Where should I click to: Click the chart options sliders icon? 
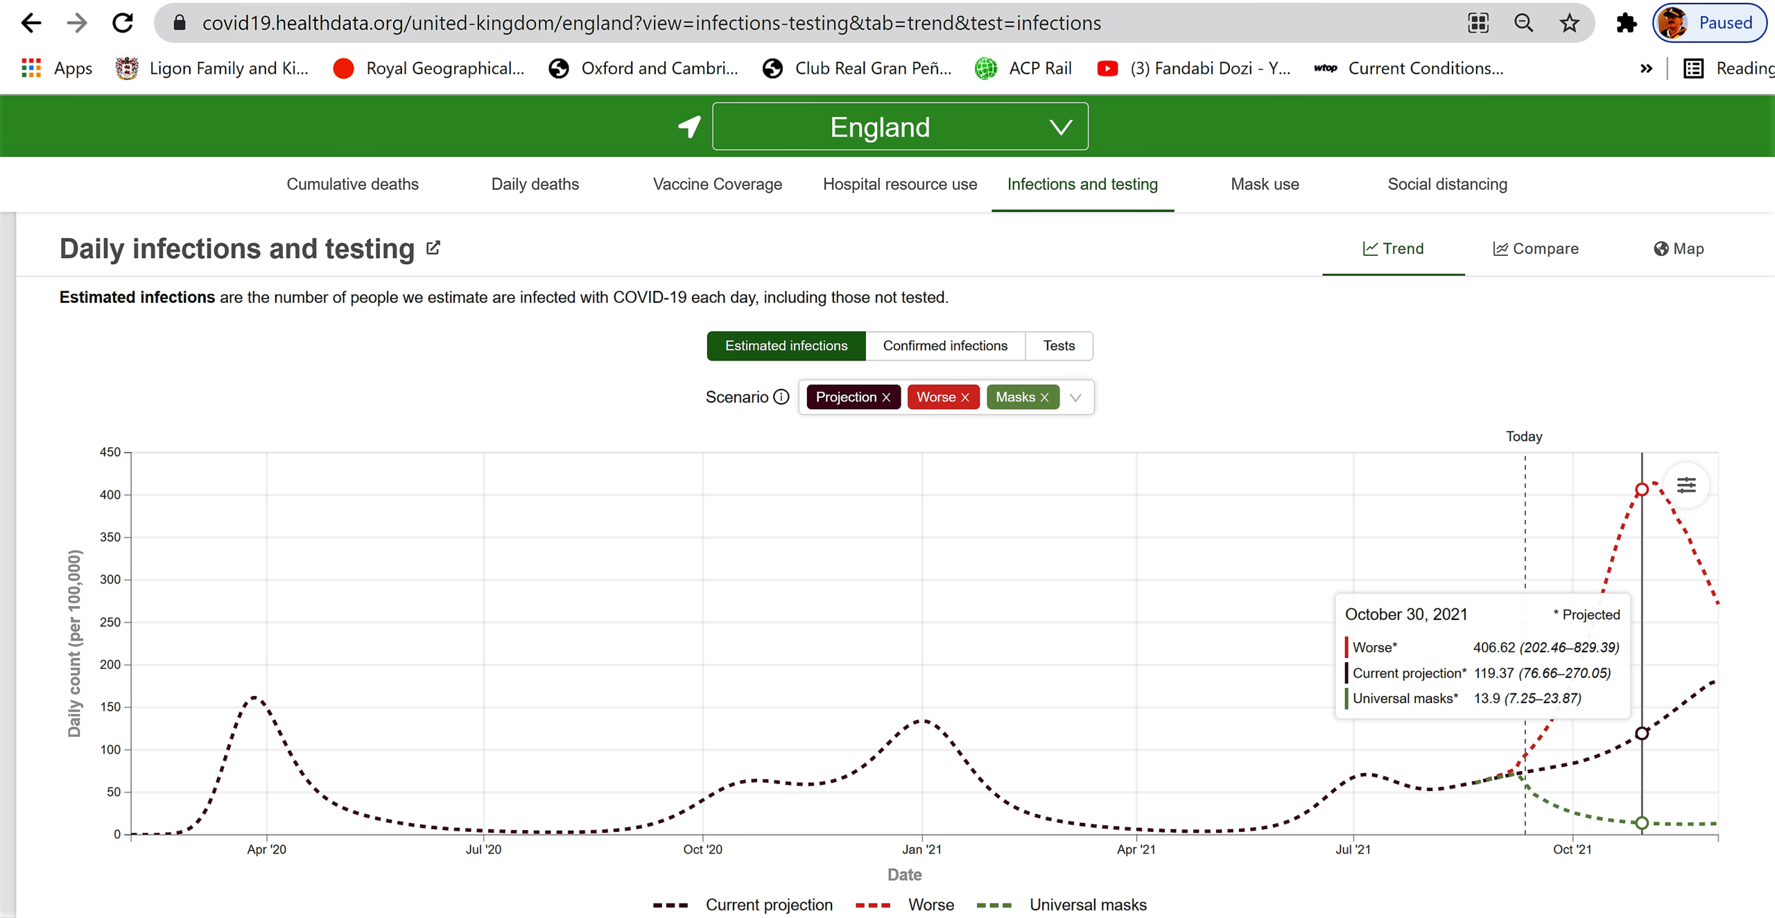click(1686, 485)
